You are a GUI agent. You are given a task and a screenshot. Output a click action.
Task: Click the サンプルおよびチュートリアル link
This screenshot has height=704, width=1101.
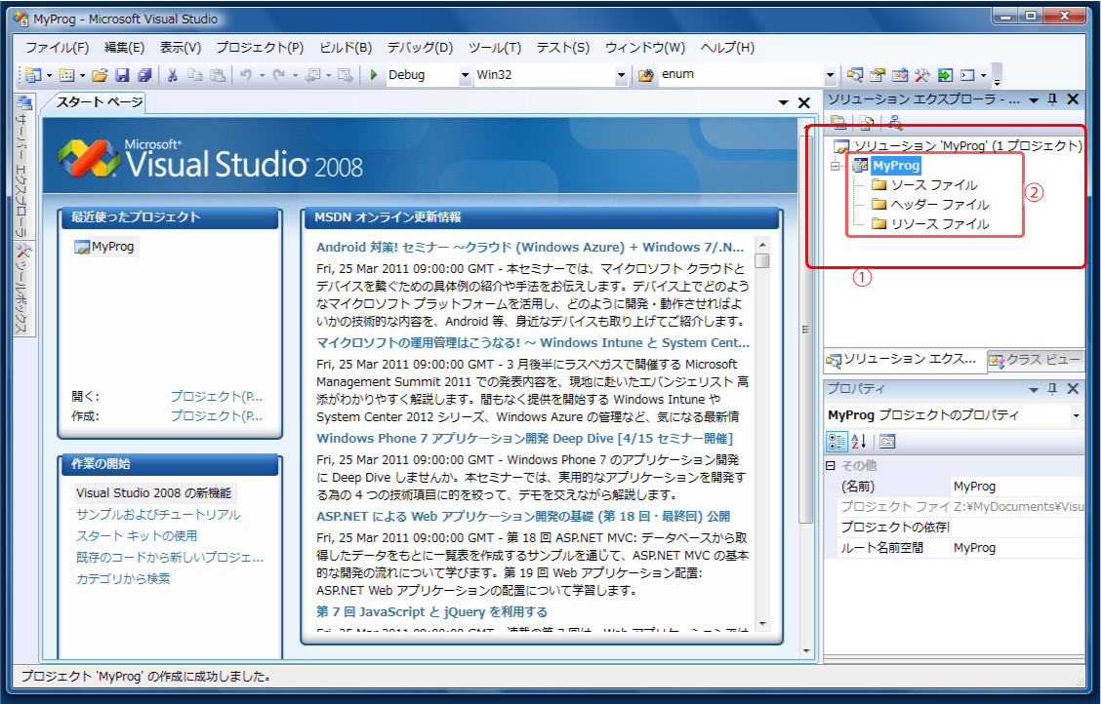(158, 515)
